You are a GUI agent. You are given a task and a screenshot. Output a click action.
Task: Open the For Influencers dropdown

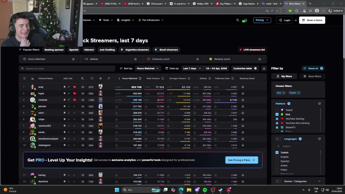pos(151,20)
